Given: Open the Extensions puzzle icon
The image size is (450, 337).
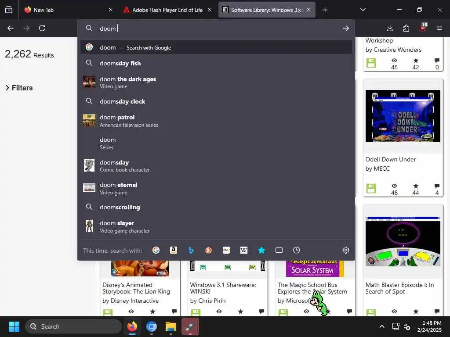Looking at the screenshot, I should [406, 28].
